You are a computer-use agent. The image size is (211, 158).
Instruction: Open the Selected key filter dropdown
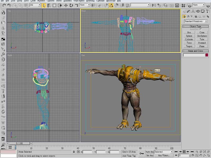(164, 152)
